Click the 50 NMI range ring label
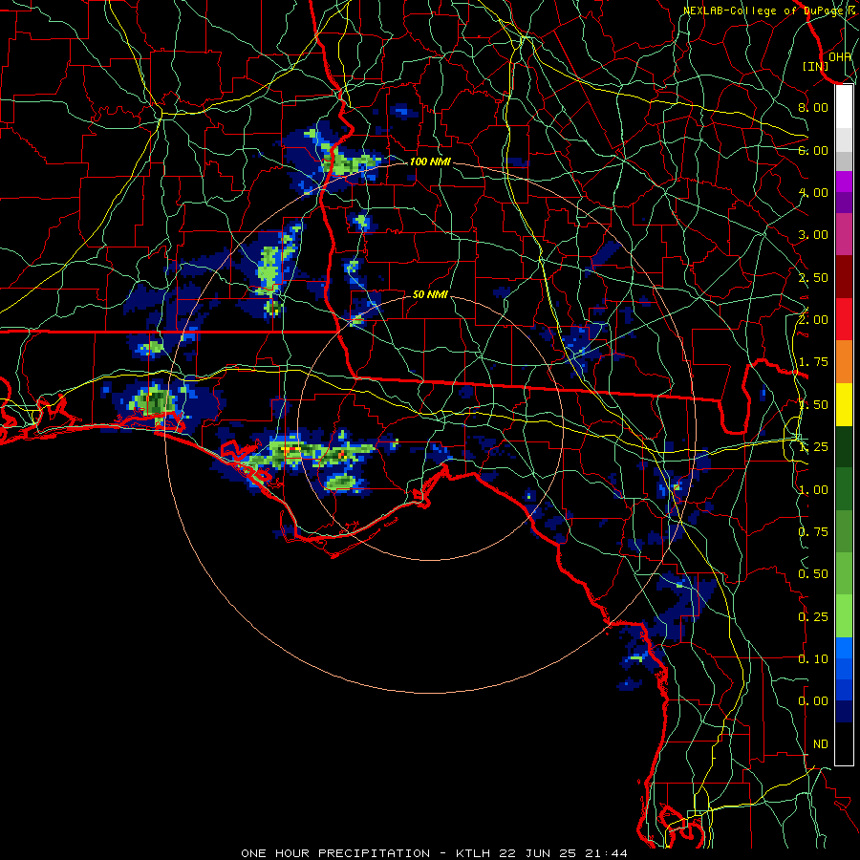The width and height of the screenshot is (860, 860). [x=430, y=294]
